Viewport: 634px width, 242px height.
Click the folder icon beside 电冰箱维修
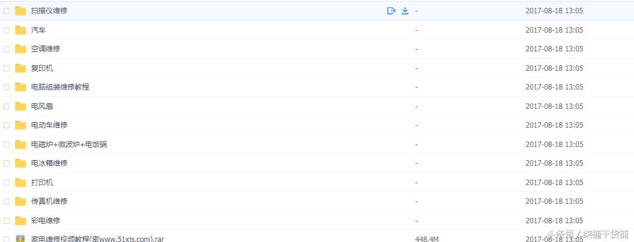tap(21, 163)
